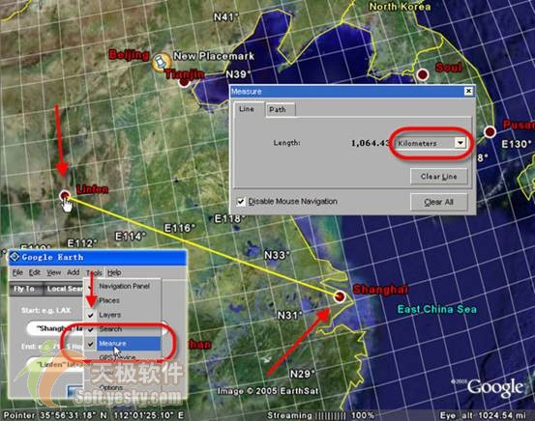
Task: Click the "Linfen" end location field
Action: [x=55, y=364]
